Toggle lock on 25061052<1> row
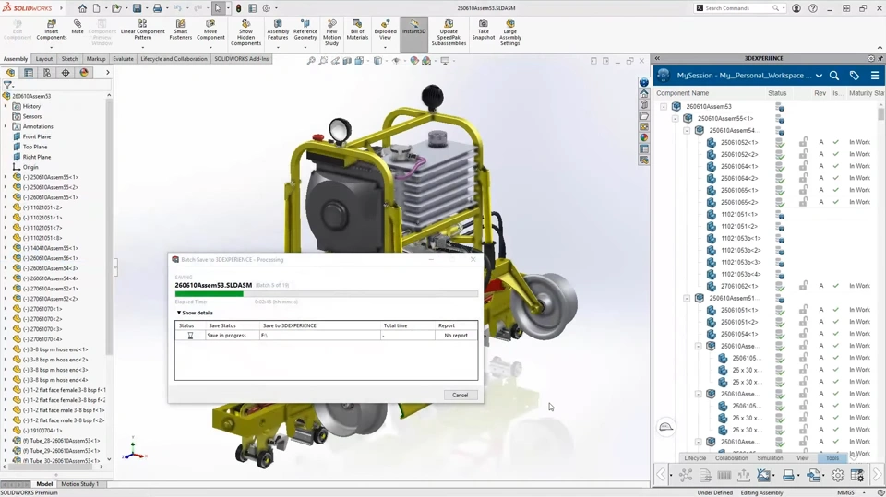The height and width of the screenshot is (497, 886). (x=803, y=142)
